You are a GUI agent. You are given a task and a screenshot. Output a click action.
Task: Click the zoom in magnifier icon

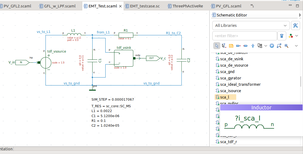(x=287, y=46)
